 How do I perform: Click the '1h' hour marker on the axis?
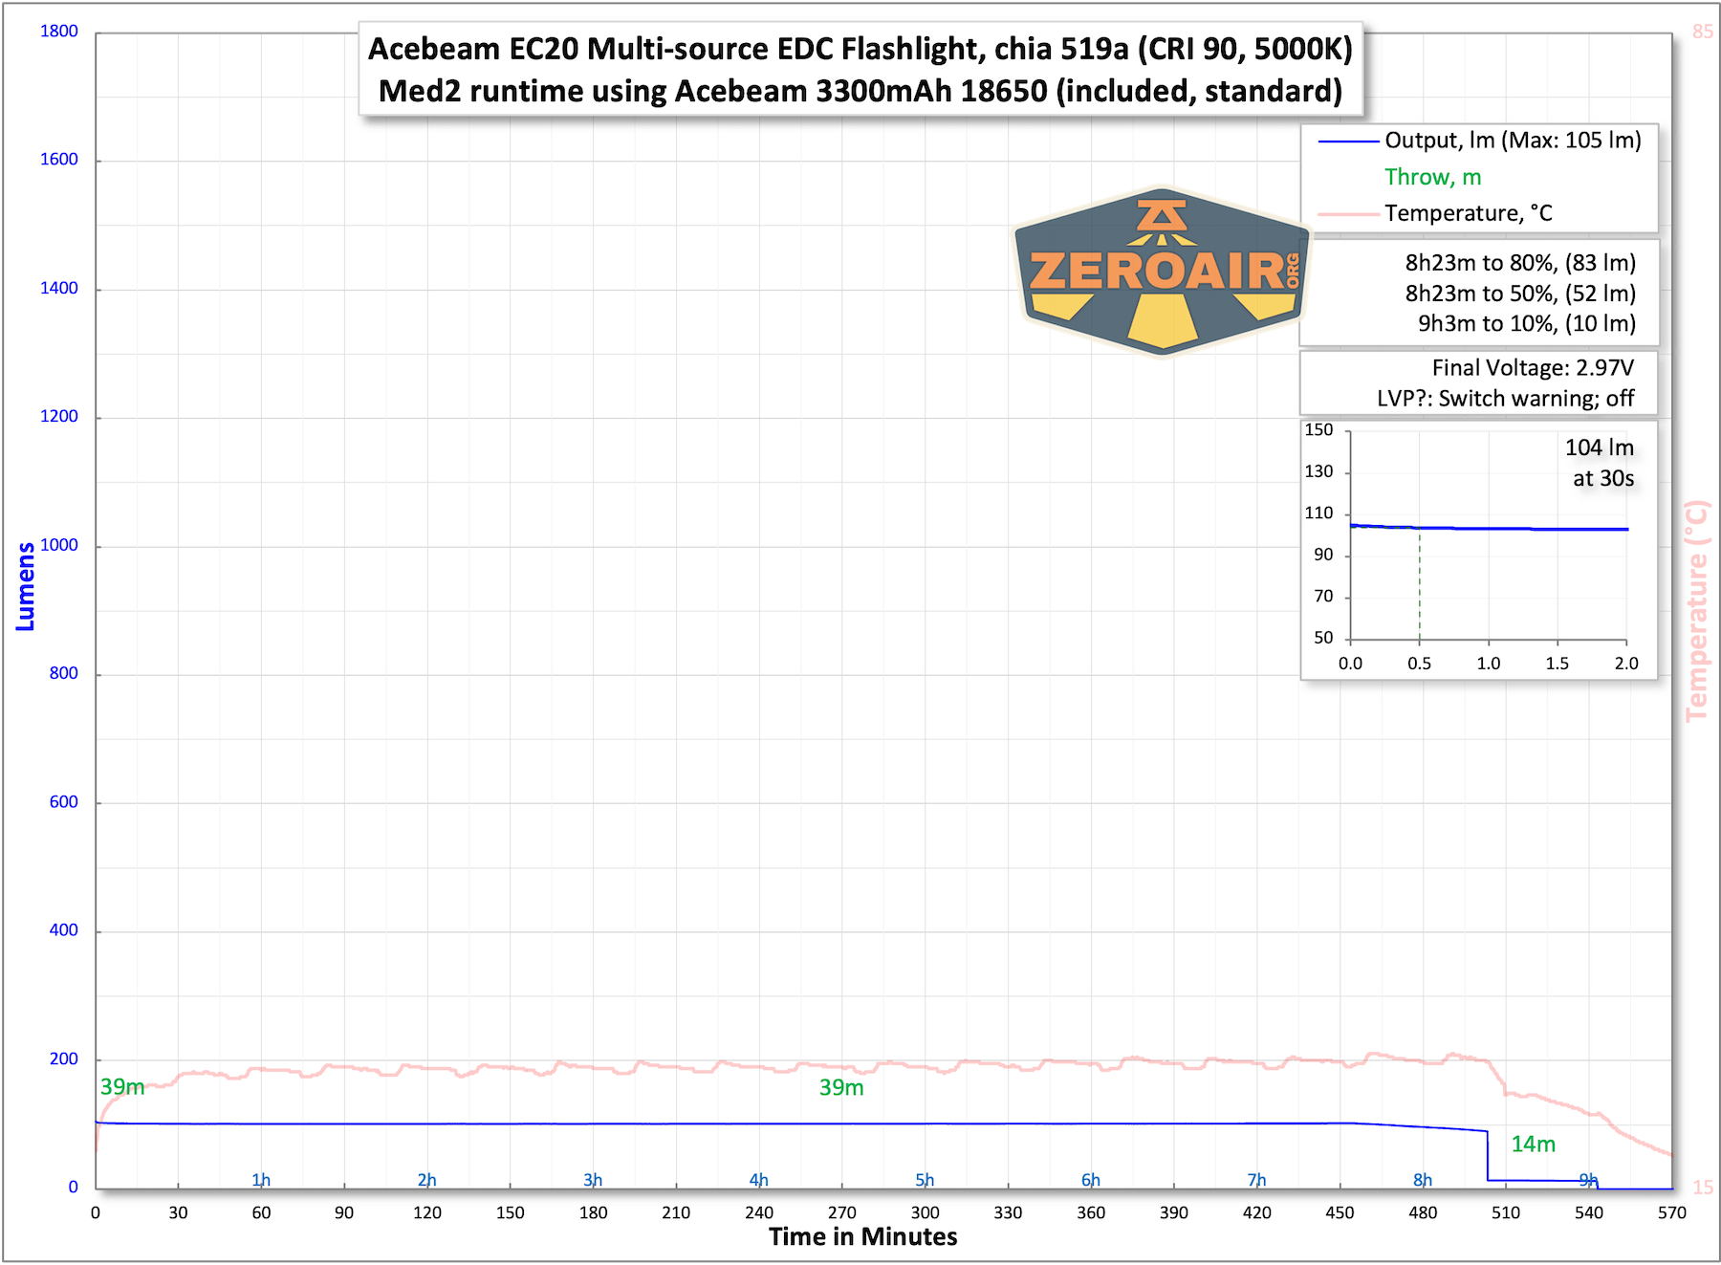261,1180
